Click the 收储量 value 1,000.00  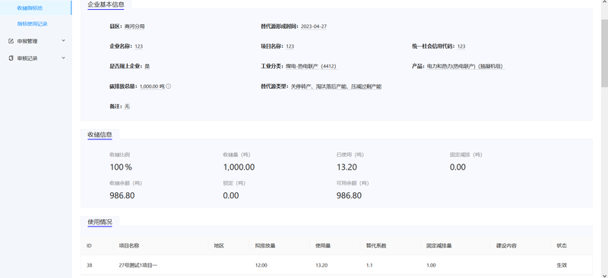point(239,167)
